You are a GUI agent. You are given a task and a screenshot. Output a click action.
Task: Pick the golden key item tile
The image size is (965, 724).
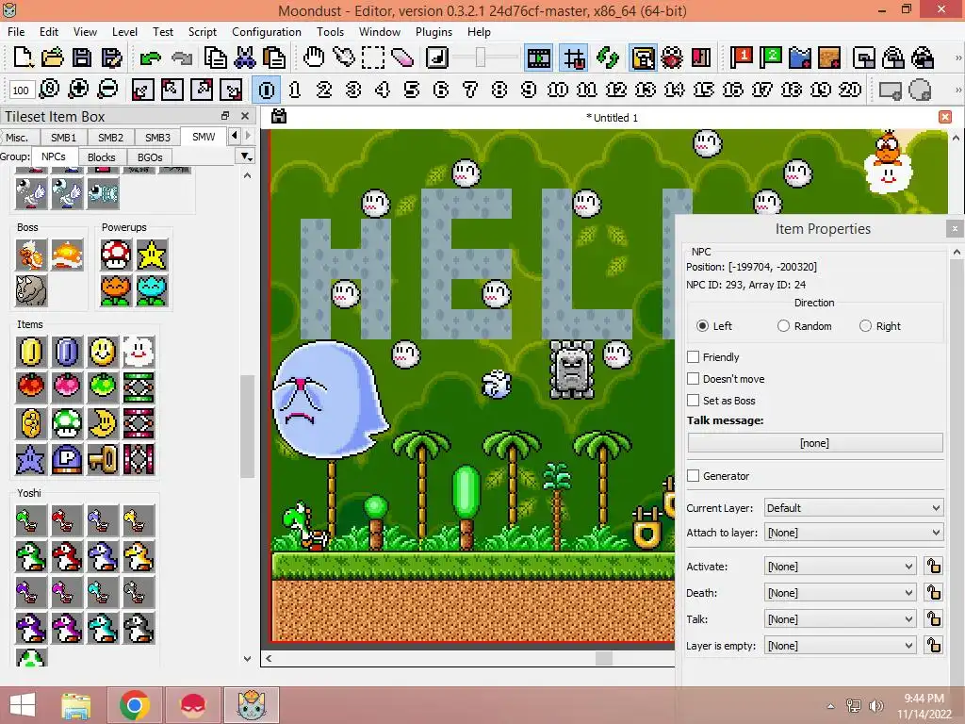[103, 459]
